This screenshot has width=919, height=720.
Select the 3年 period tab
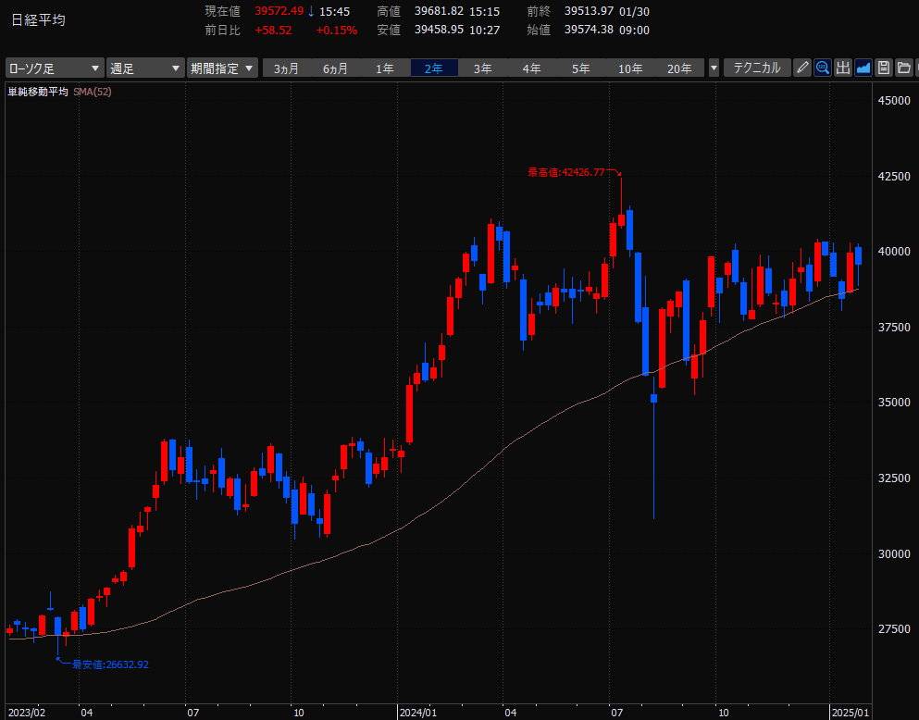(x=483, y=68)
